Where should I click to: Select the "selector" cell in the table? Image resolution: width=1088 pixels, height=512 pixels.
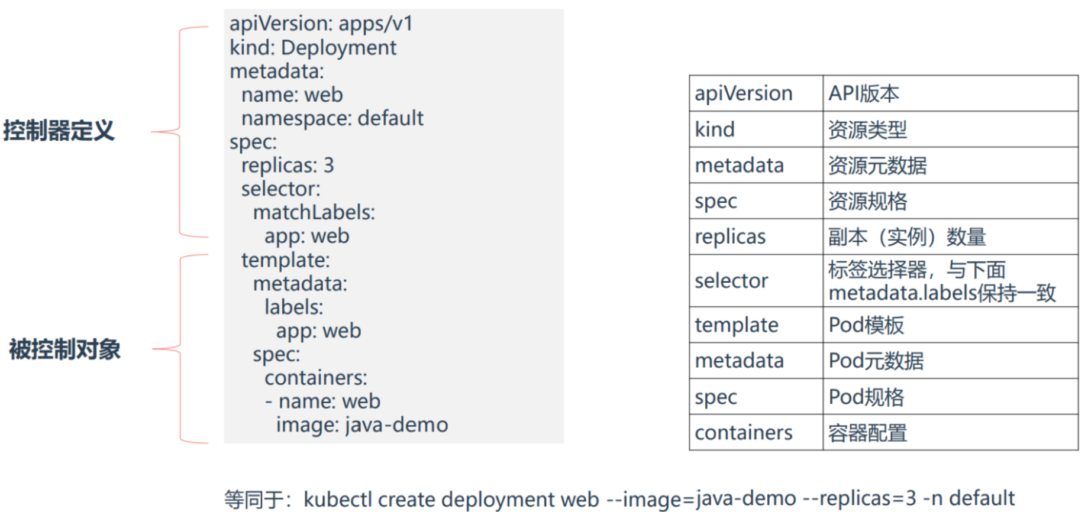[731, 280]
